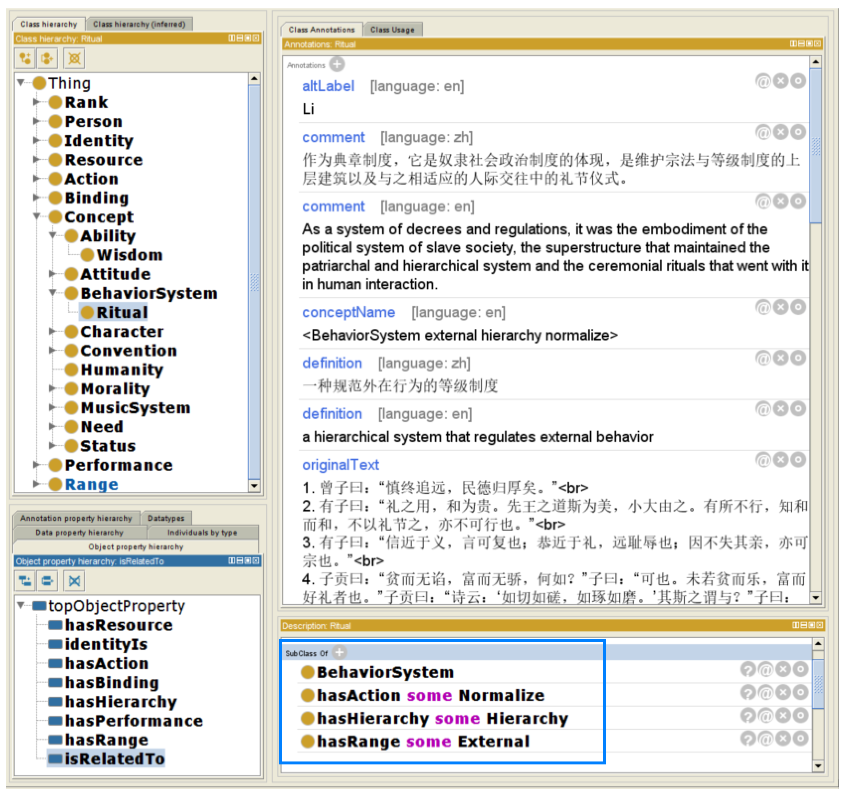Select the Ritual class in hierarchy

pos(122,312)
